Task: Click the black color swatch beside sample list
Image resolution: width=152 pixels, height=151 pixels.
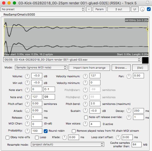Action: (145, 60)
